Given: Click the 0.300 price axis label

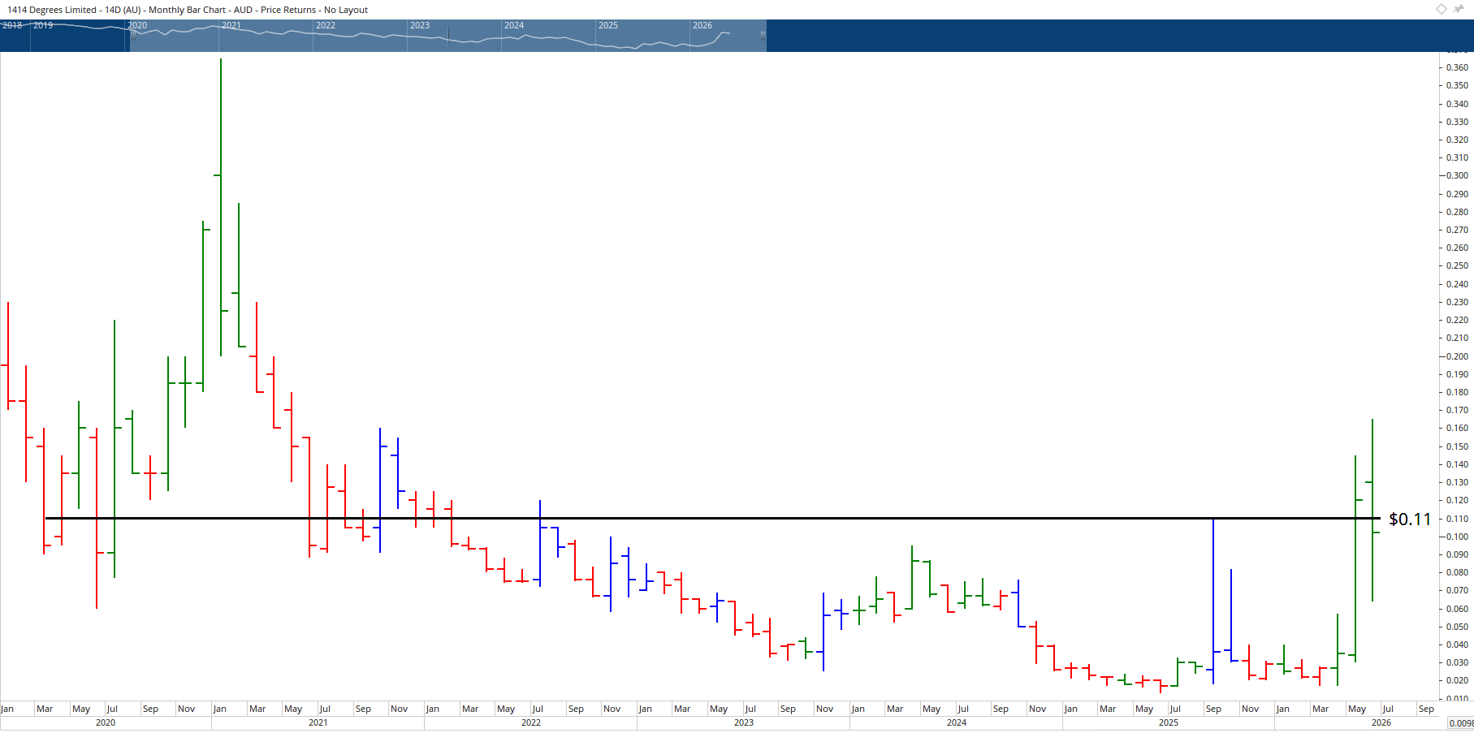Looking at the screenshot, I should click(1457, 175).
